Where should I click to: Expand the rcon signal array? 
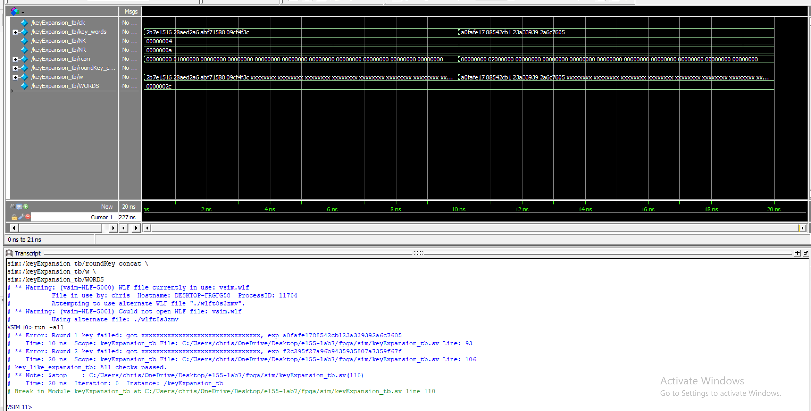[15, 59]
